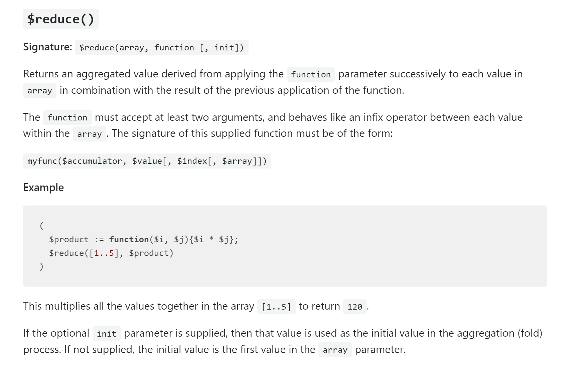Click the opening parenthesis in code block
Image resolution: width=578 pixels, height=375 pixels.
pyautogui.click(x=41, y=226)
